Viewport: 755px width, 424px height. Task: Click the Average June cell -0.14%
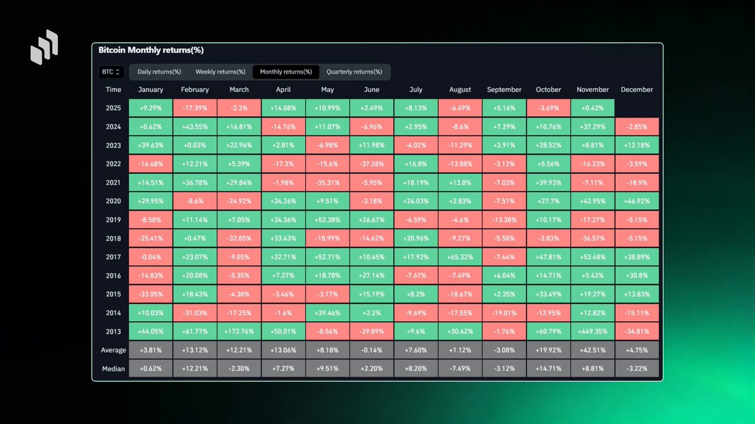(x=372, y=350)
